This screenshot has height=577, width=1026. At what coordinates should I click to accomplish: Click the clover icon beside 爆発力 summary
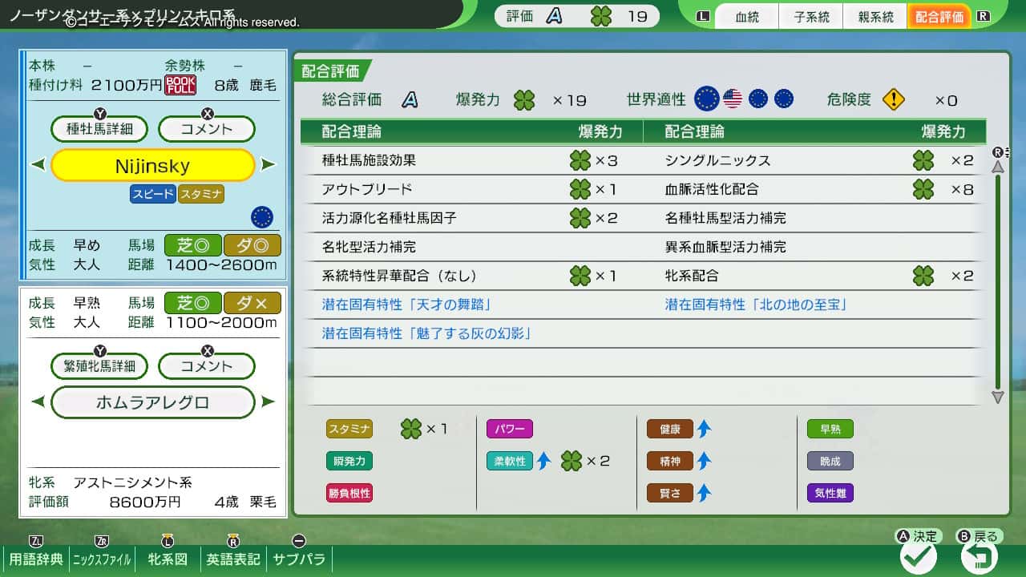(x=525, y=100)
